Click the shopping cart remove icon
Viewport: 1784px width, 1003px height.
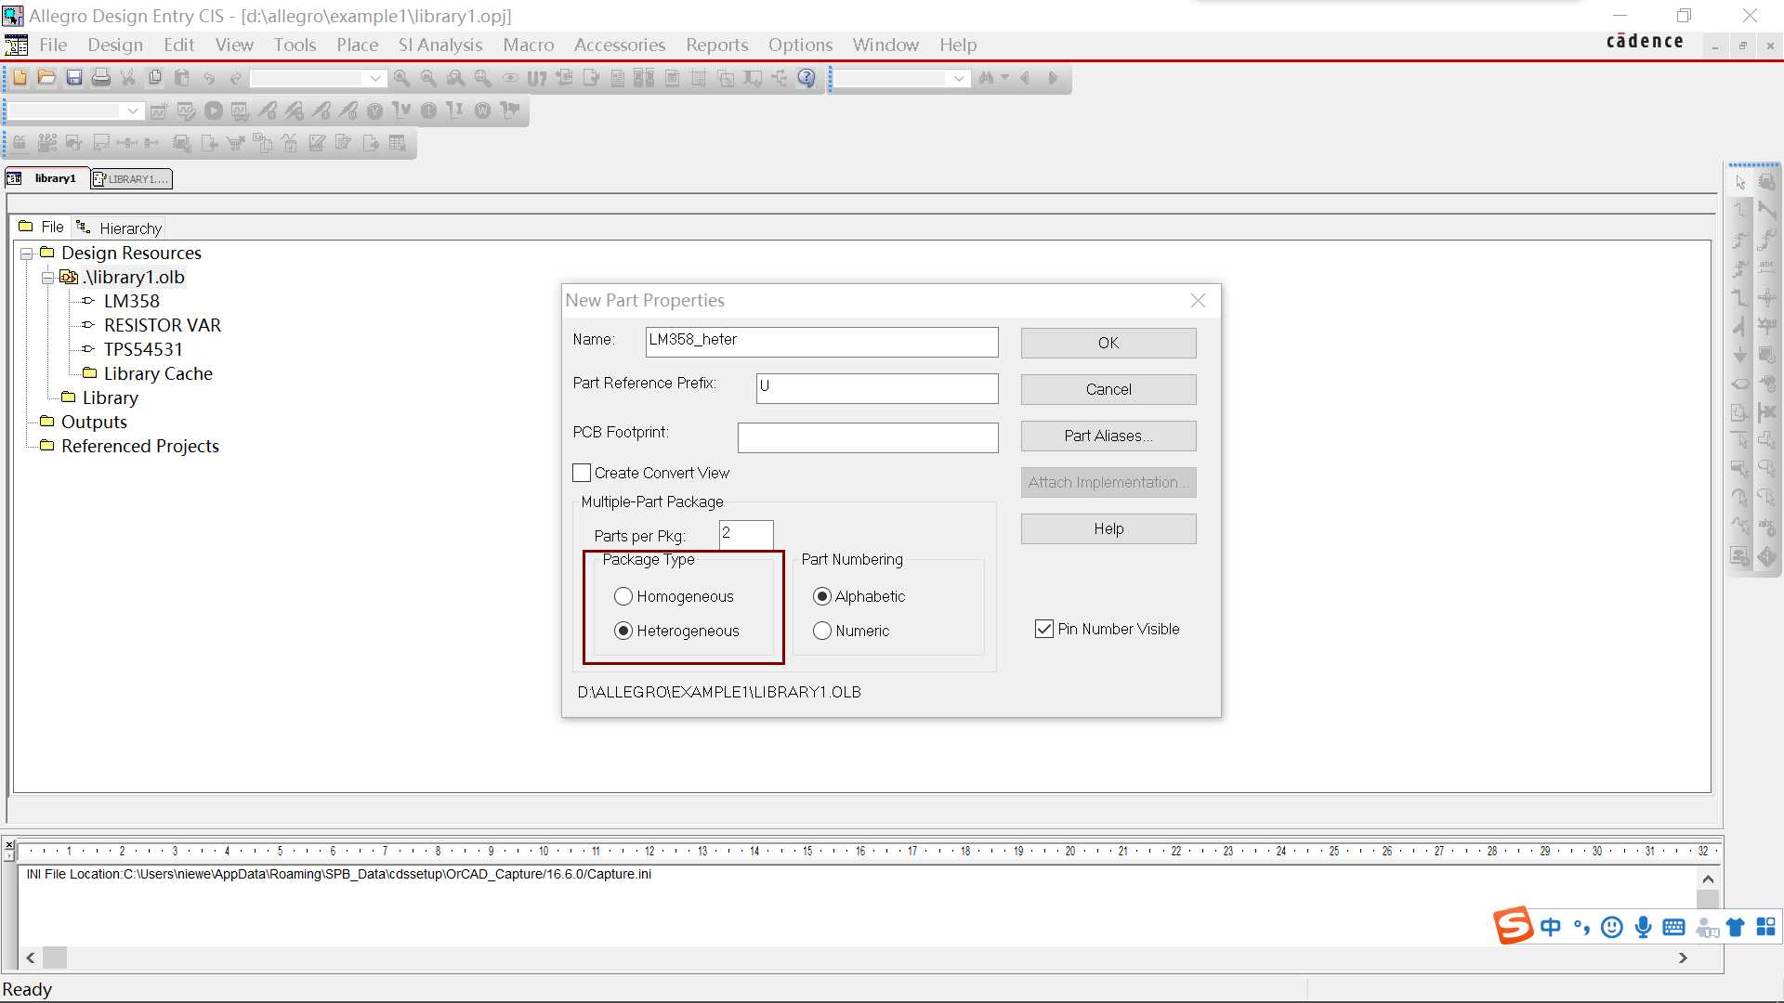point(236,143)
